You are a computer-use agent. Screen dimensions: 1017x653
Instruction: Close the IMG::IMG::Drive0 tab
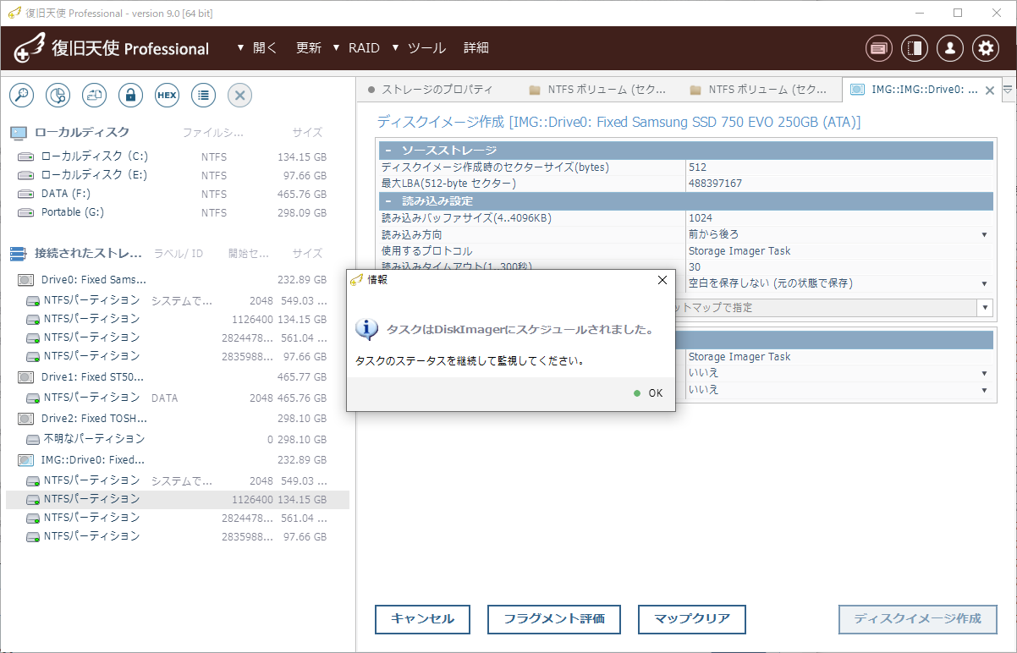pyautogui.click(x=990, y=91)
